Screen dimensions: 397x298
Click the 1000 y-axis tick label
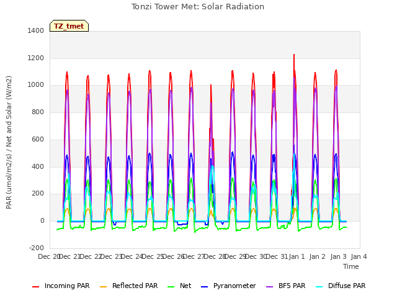pyautogui.click(x=36, y=85)
